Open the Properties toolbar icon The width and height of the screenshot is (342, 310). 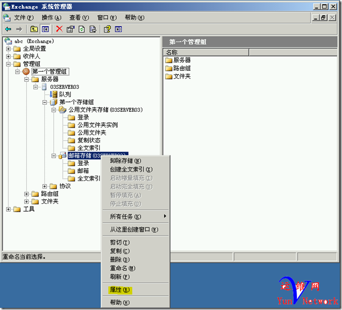(71, 29)
